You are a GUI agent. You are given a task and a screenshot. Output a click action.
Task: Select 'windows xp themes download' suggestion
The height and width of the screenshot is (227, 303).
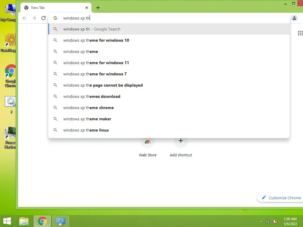(x=169, y=96)
